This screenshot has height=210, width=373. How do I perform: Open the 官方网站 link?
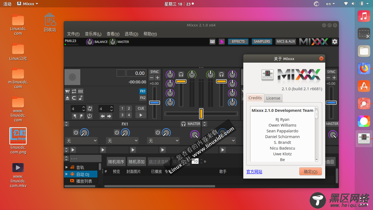click(x=254, y=172)
